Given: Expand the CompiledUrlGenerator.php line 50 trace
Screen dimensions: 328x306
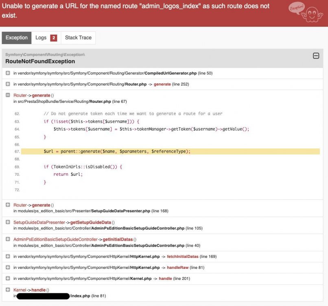Looking at the screenshot, I should [8, 73].
